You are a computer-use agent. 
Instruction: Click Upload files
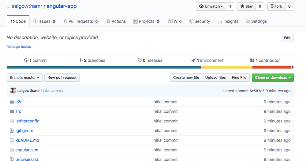click(x=215, y=78)
